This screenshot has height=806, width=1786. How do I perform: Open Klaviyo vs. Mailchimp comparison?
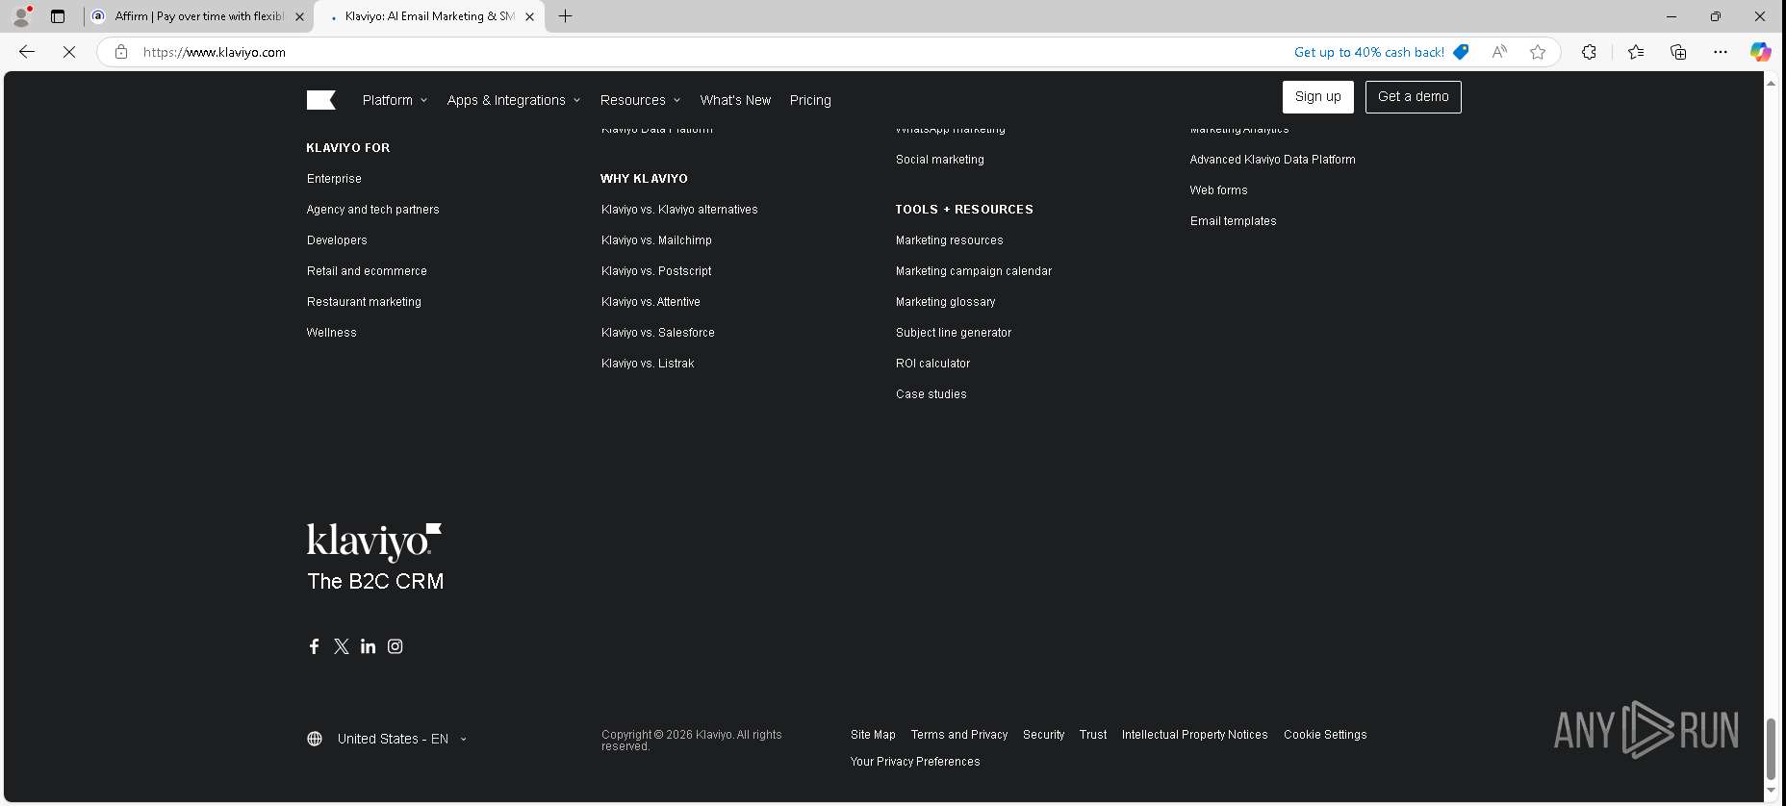point(656,240)
